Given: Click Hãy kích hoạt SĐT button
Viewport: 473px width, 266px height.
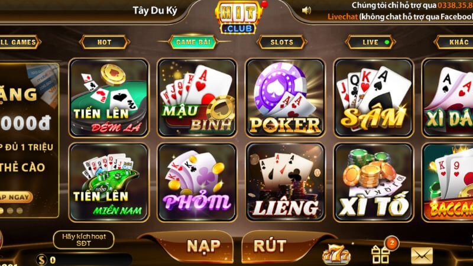Looking at the screenshot, I should tap(83, 240).
